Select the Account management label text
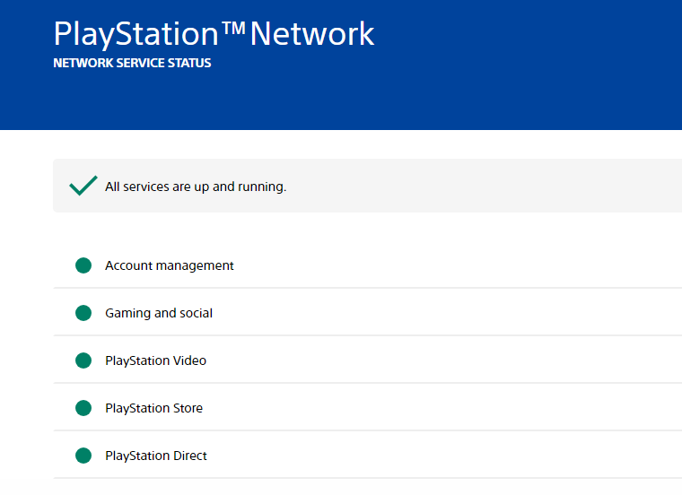The width and height of the screenshot is (682, 495). (170, 265)
